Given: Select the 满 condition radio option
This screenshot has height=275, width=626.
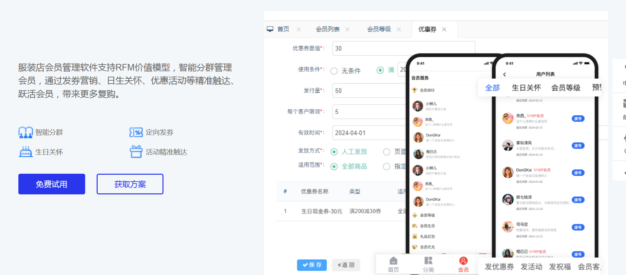Looking at the screenshot, I should coord(380,70).
